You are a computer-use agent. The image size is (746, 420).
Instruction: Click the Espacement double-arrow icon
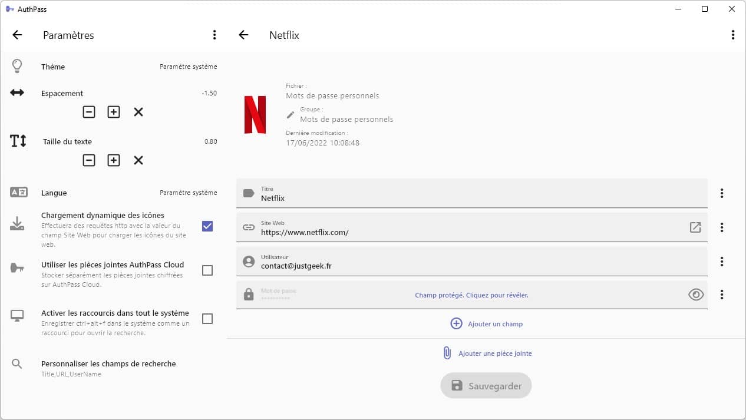(17, 92)
